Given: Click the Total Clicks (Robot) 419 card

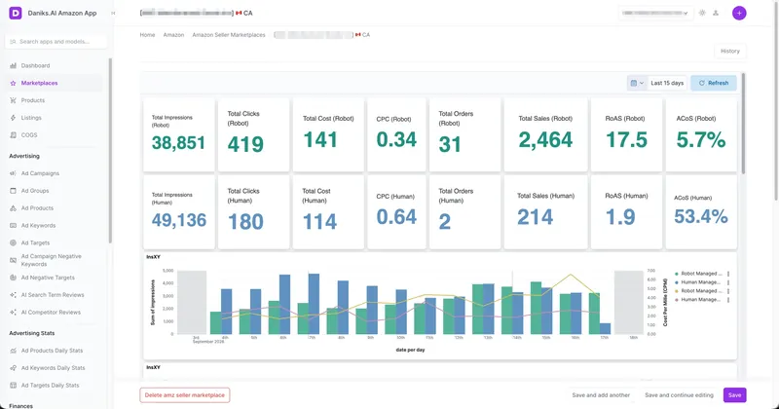Looking at the screenshot, I should 253,134.
